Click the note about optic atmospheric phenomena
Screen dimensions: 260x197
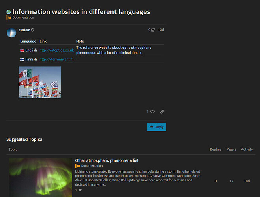point(114,50)
